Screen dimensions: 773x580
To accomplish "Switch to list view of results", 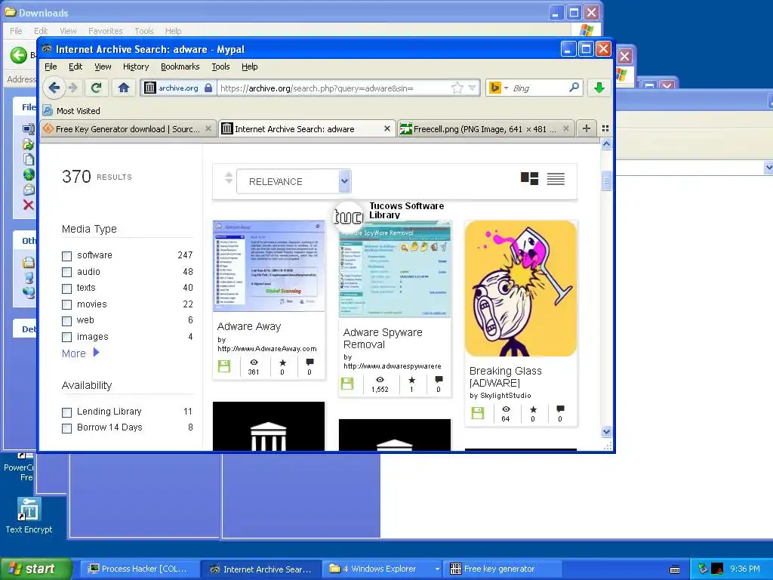I will (556, 178).
